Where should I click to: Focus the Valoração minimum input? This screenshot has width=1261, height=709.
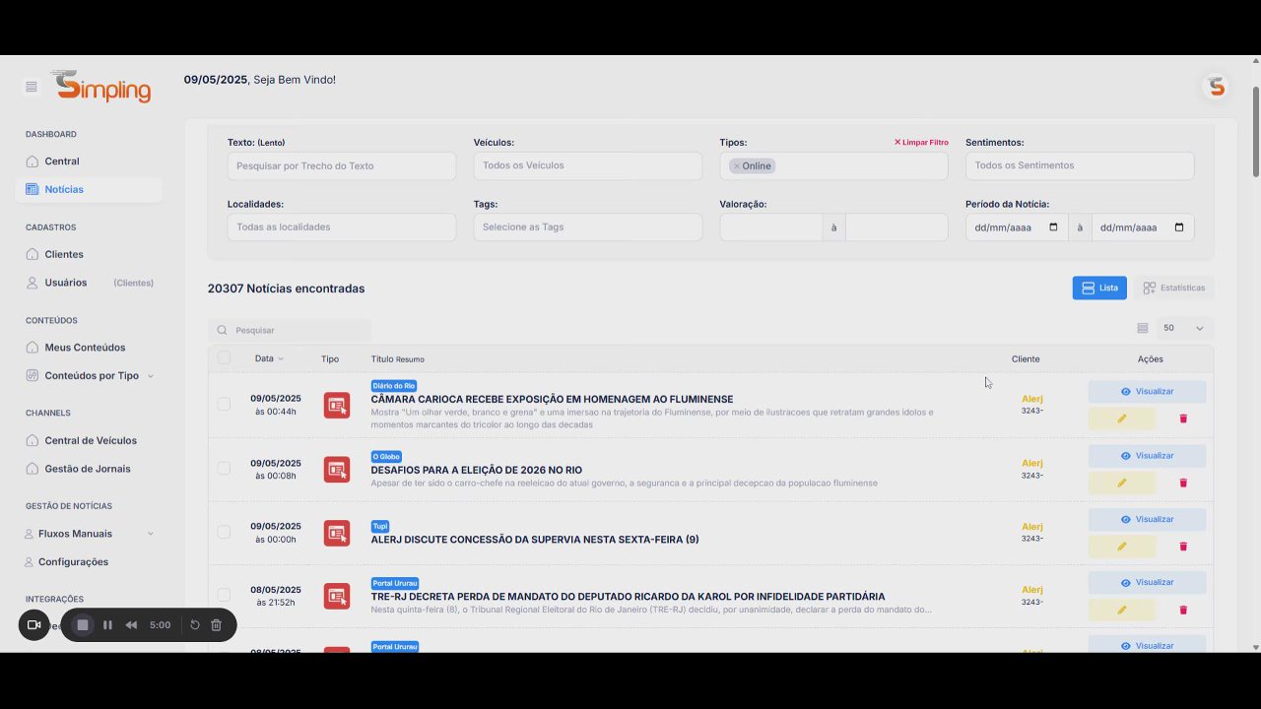pos(771,227)
